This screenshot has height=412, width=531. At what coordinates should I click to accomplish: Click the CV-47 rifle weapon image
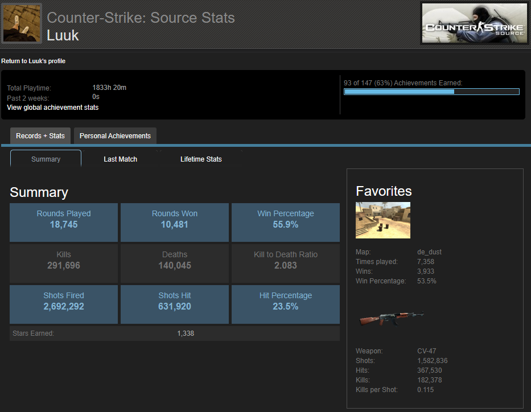(391, 318)
